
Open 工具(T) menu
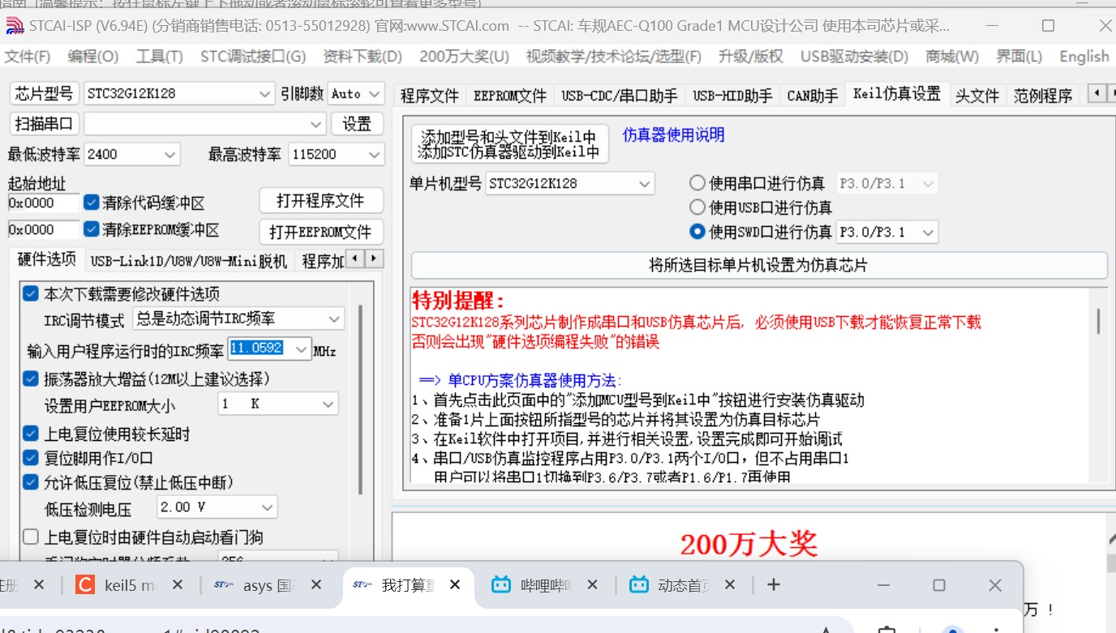(x=159, y=57)
